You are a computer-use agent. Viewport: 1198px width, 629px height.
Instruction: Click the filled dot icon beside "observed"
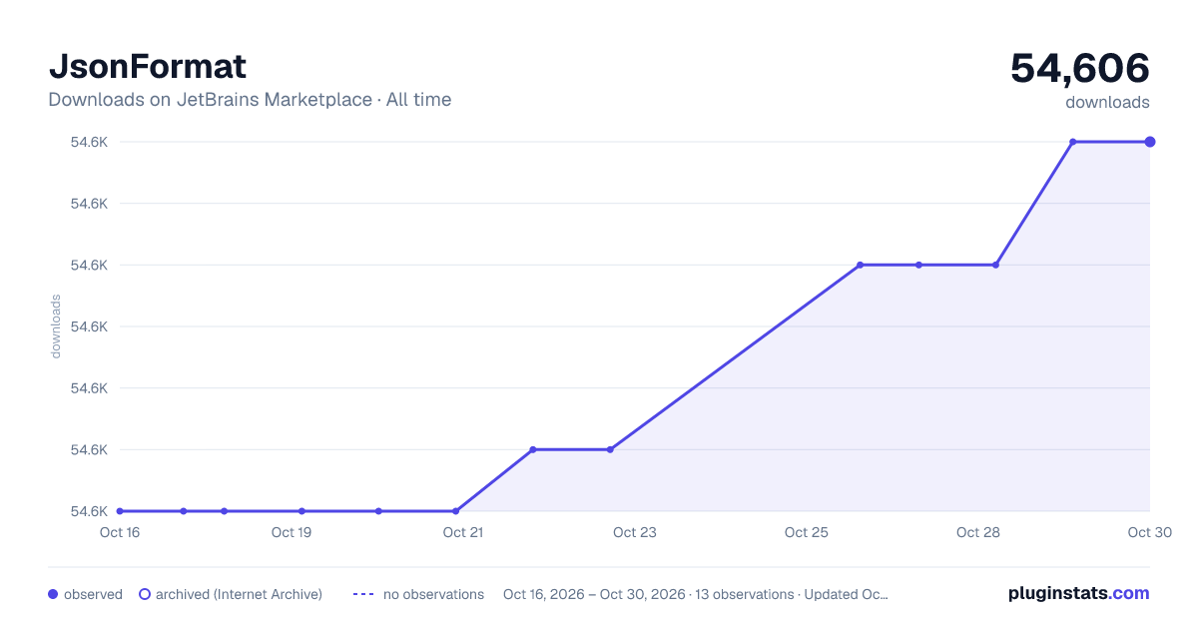(x=53, y=594)
